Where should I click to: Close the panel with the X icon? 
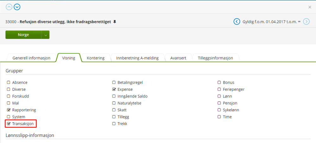tap(310, 7)
